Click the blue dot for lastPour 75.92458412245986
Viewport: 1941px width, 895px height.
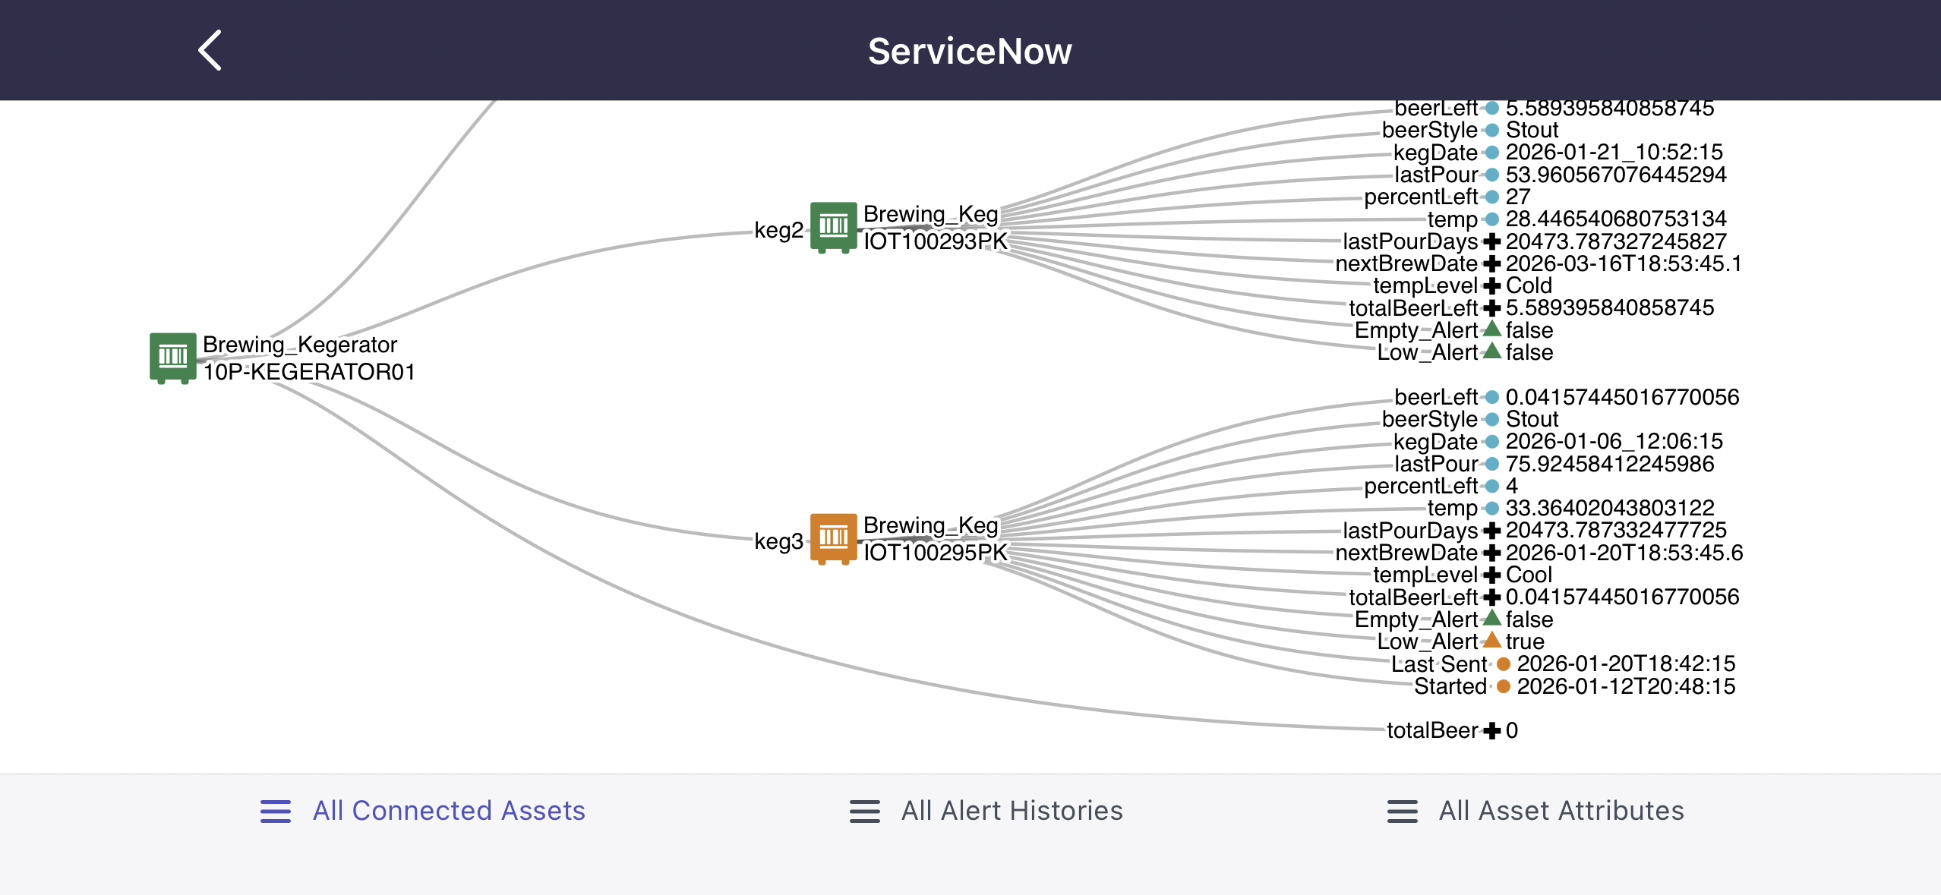click(1492, 464)
